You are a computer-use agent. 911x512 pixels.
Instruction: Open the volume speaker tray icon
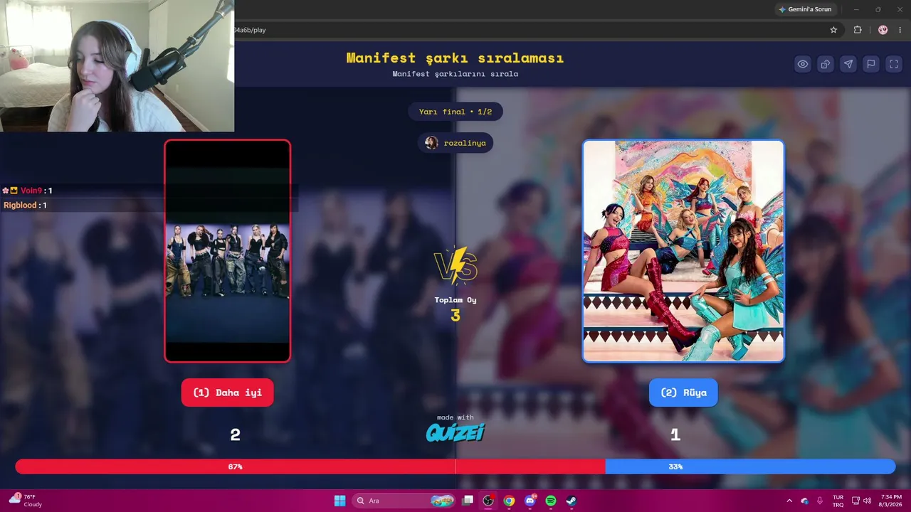[867, 501]
